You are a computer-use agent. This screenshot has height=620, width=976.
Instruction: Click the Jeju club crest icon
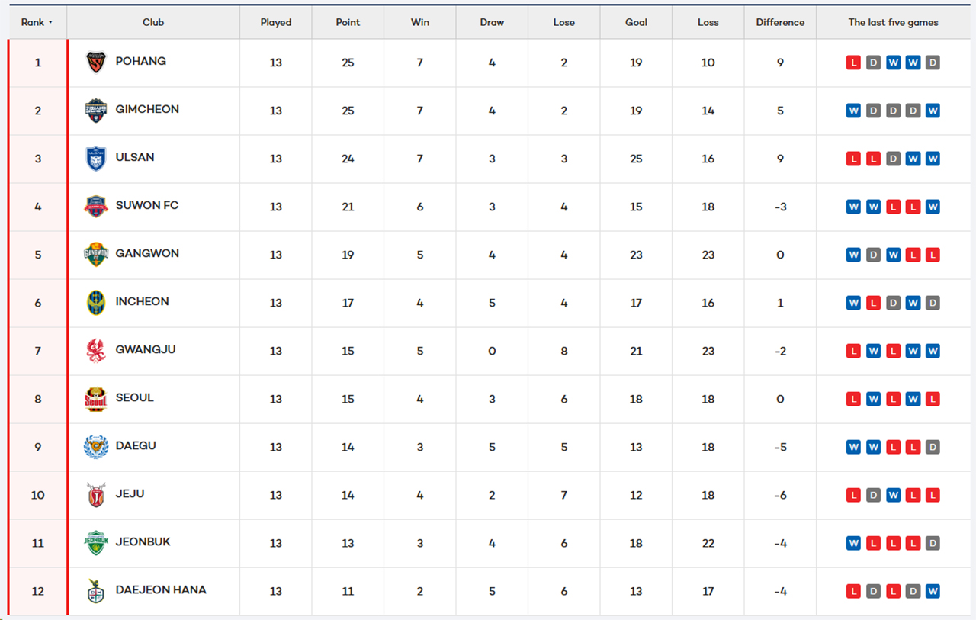click(x=96, y=495)
